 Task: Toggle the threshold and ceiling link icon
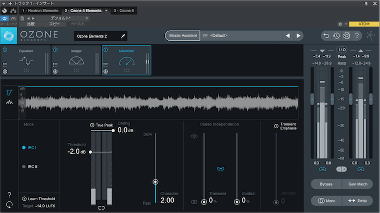click(101, 207)
